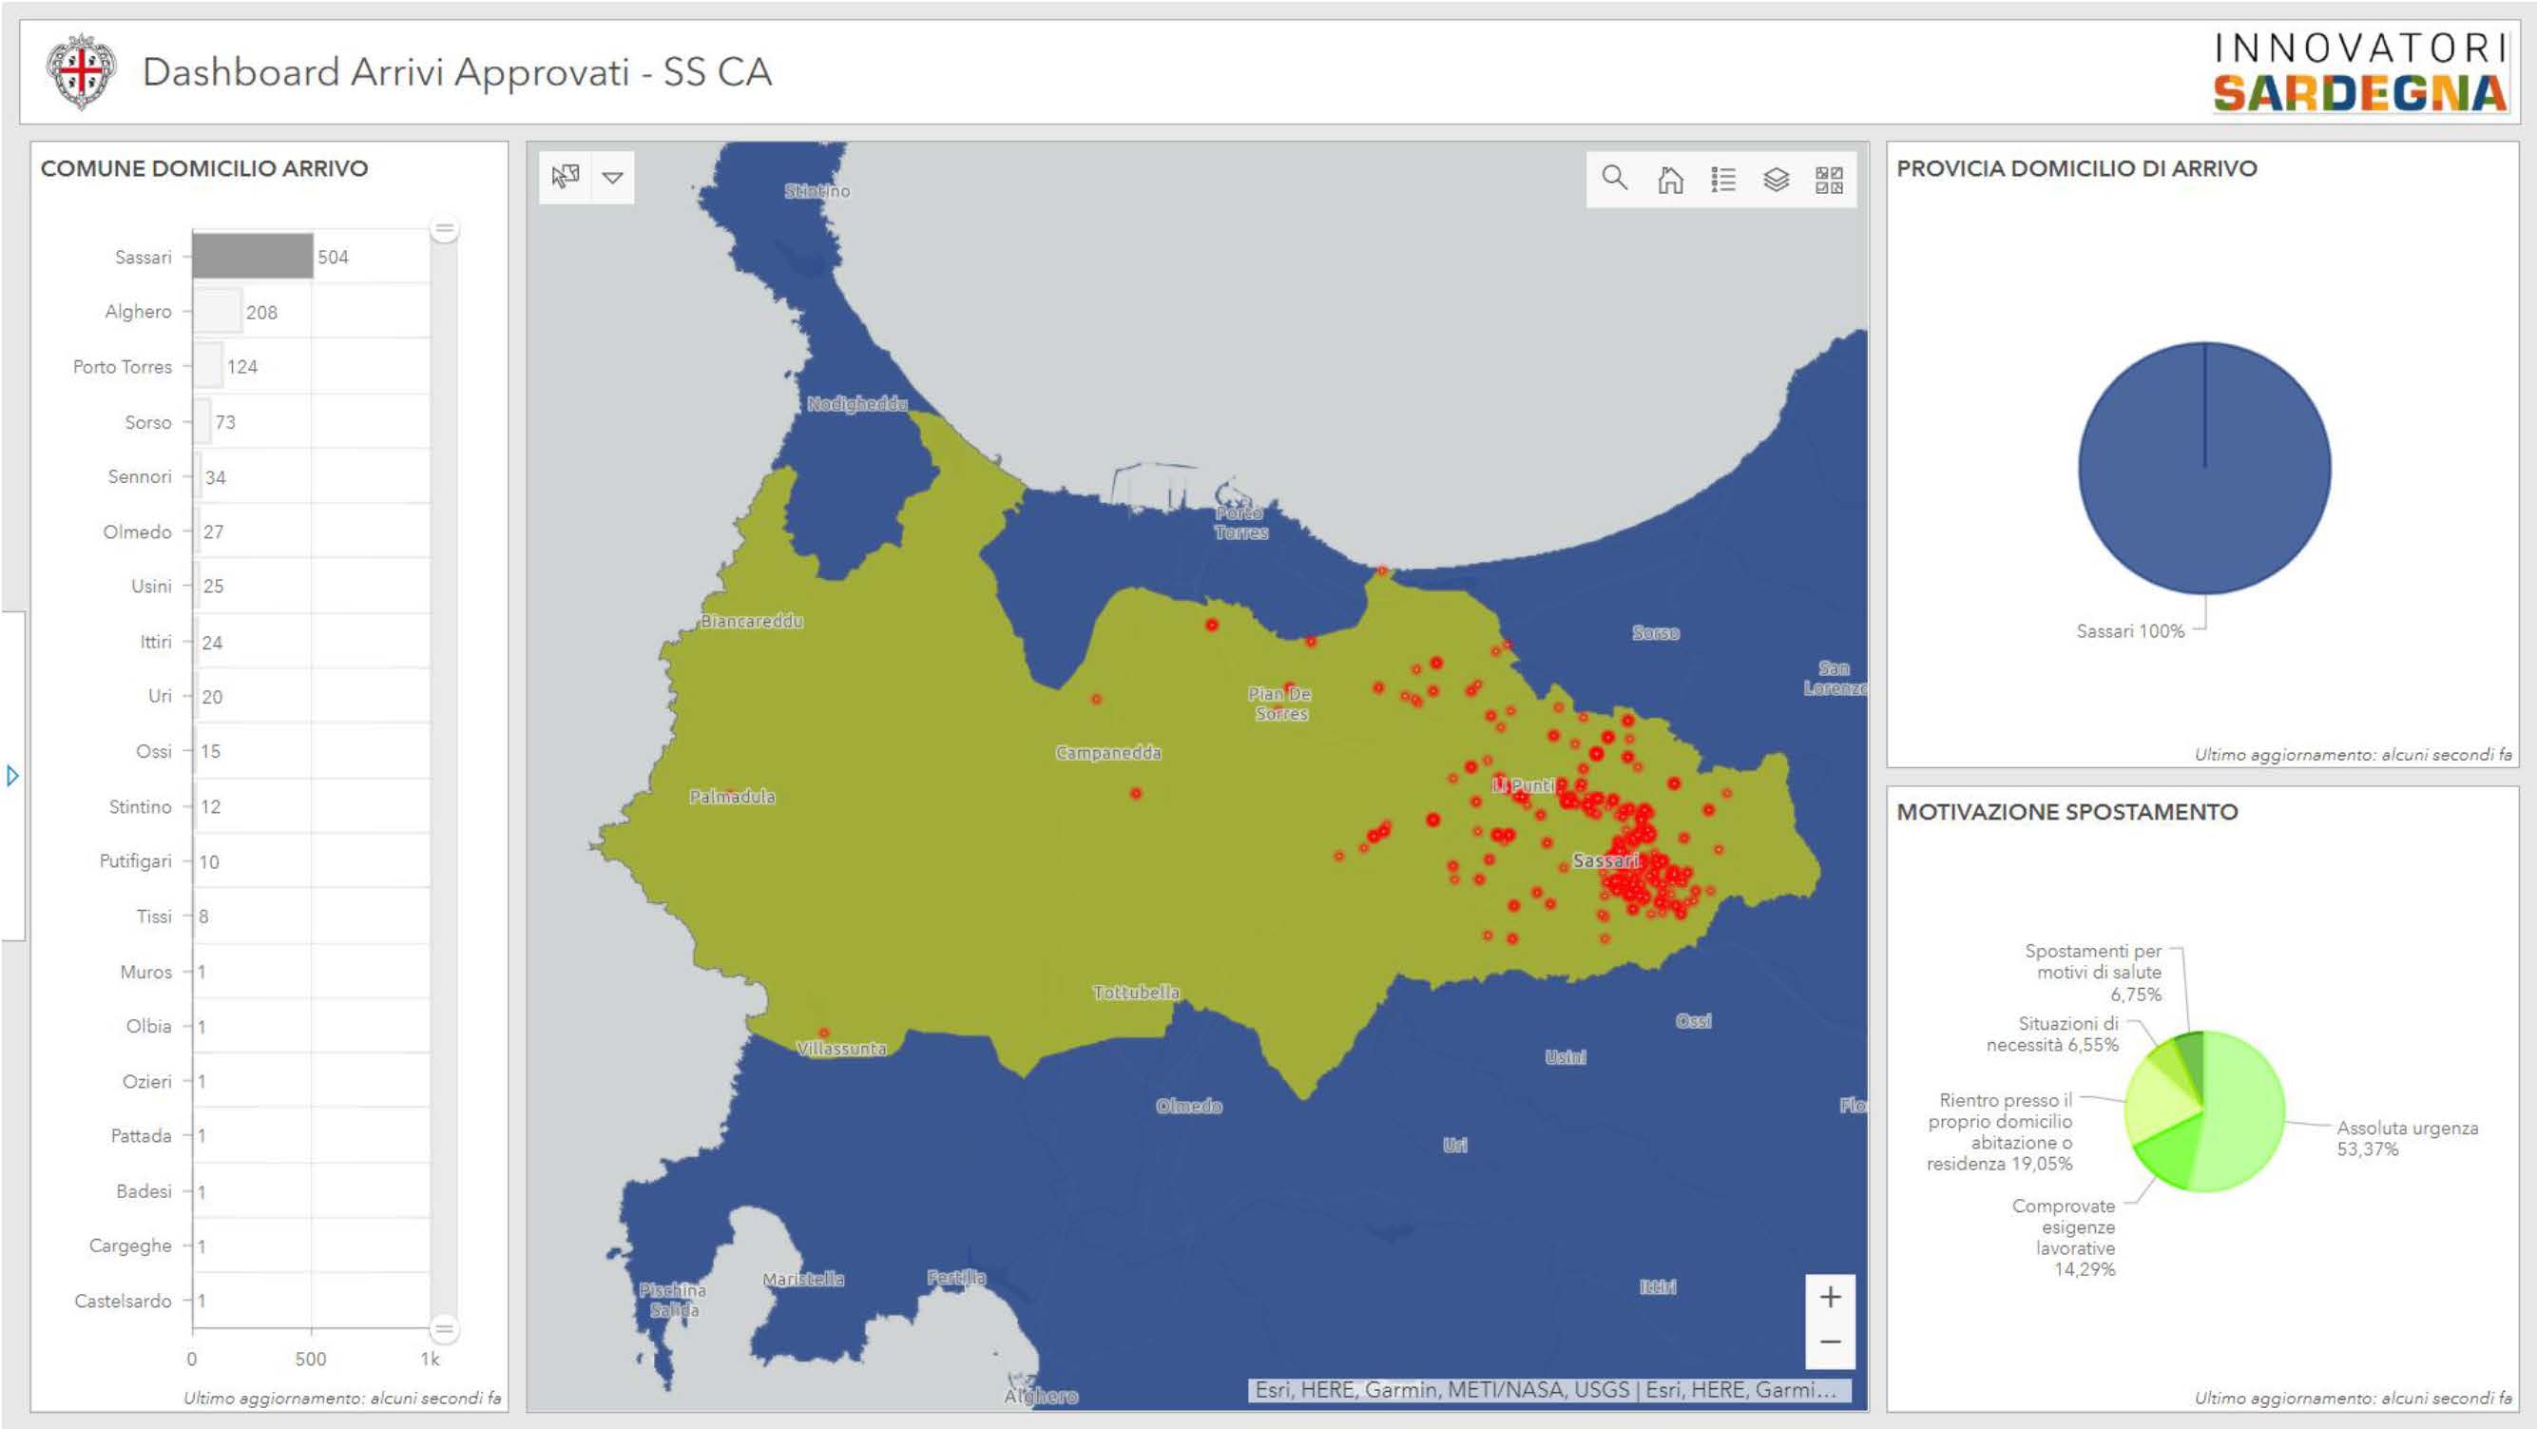
Task: Show the map legend list
Action: click(1722, 180)
